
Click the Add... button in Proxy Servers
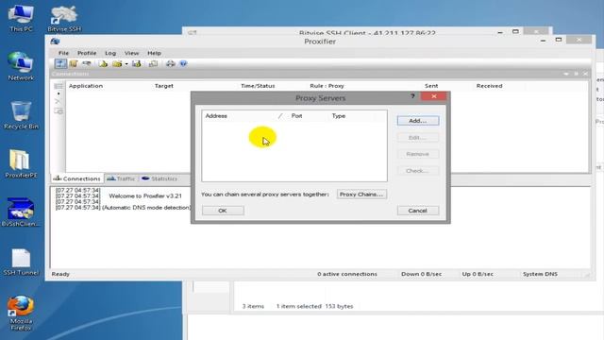(418, 121)
